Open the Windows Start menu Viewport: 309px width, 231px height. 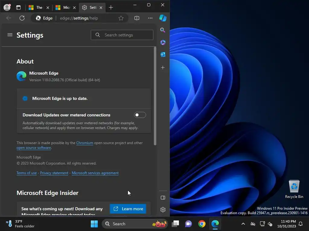(94, 224)
